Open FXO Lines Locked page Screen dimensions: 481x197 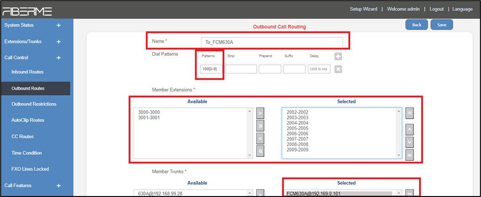click(x=30, y=169)
